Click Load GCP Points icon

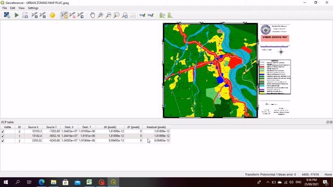point(34,15)
